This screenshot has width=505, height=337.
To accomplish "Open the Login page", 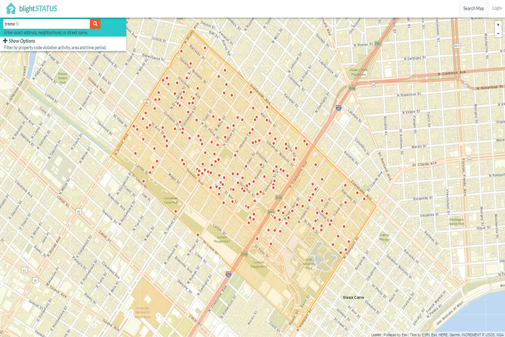I will coord(496,9).
